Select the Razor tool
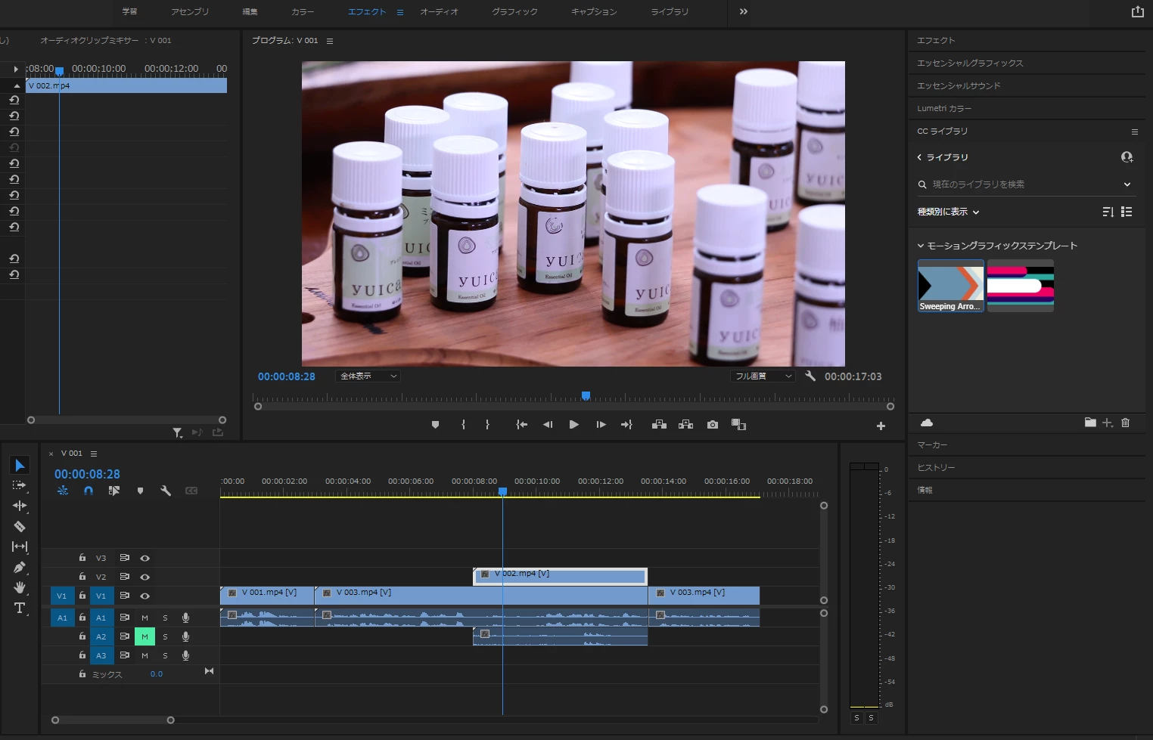Screen dimensions: 1153x740 click(x=20, y=526)
